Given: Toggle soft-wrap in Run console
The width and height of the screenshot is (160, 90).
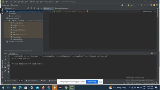Looking at the screenshot, I should tap(8, 63).
